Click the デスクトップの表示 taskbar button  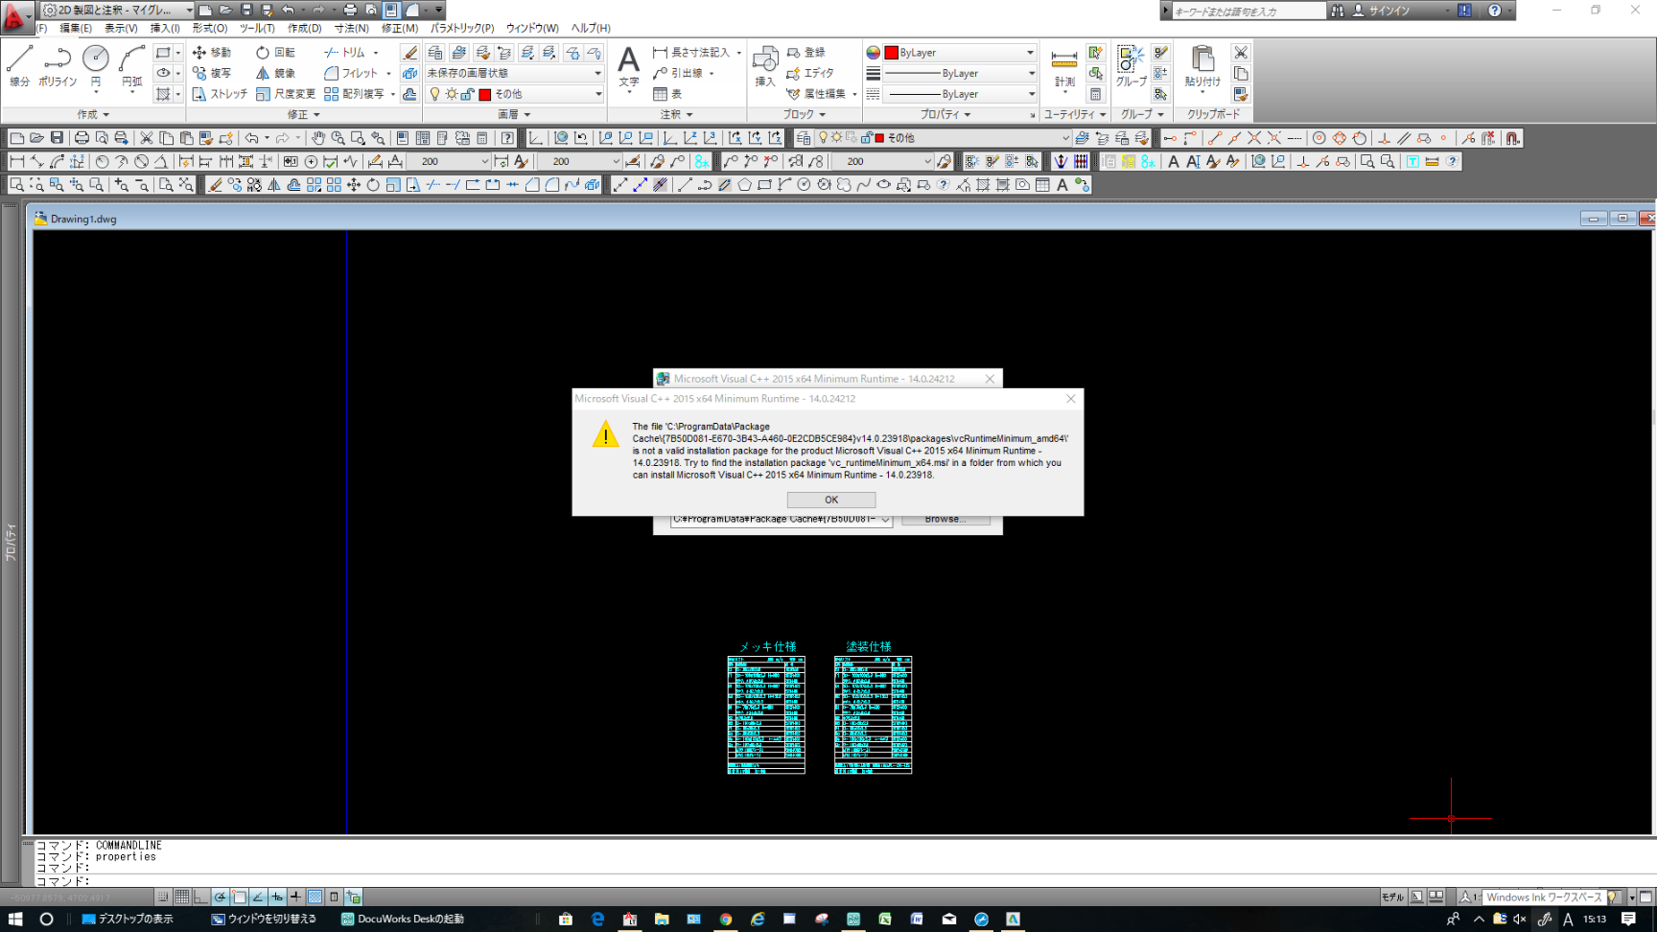[x=128, y=919]
